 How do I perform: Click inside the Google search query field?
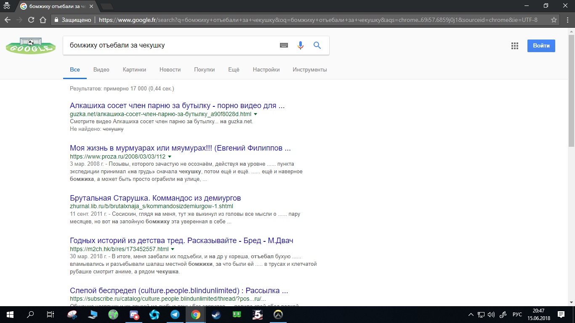tap(168, 45)
